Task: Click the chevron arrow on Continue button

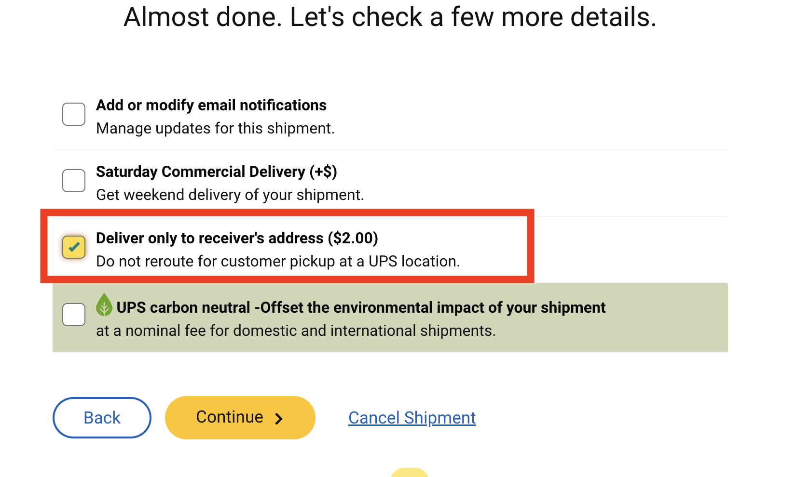Action: pyautogui.click(x=279, y=418)
